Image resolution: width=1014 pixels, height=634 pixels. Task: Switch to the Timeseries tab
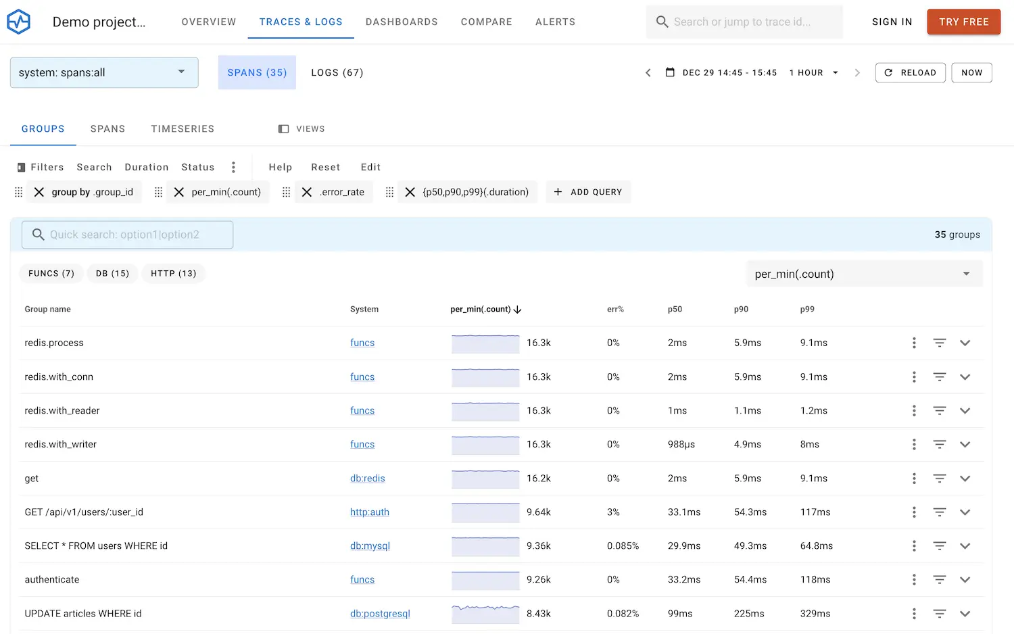point(183,128)
